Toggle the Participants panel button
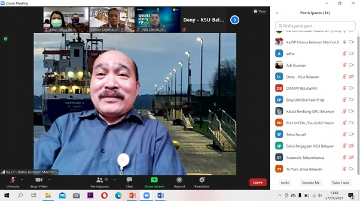The height and width of the screenshot is (201, 360). click(x=100, y=182)
